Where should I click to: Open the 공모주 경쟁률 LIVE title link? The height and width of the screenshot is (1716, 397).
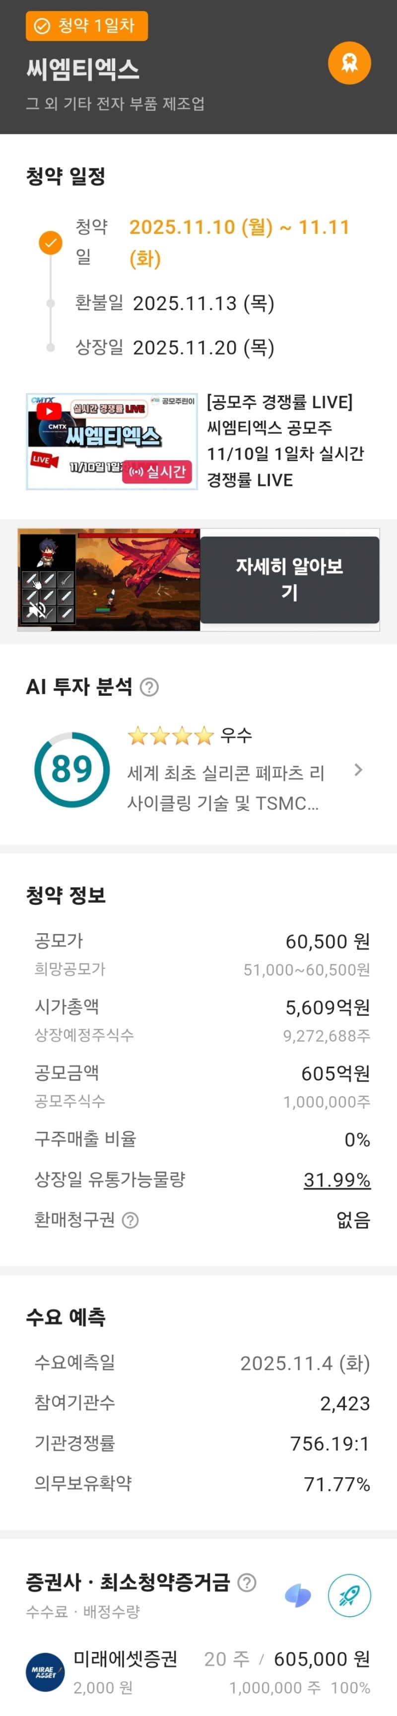[285, 440]
